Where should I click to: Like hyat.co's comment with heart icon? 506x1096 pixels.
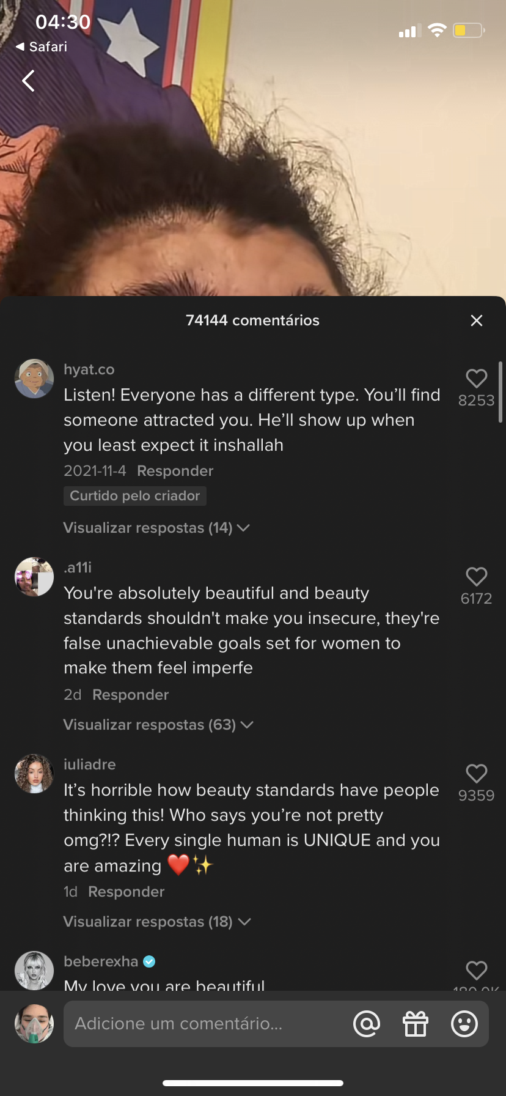tap(477, 379)
